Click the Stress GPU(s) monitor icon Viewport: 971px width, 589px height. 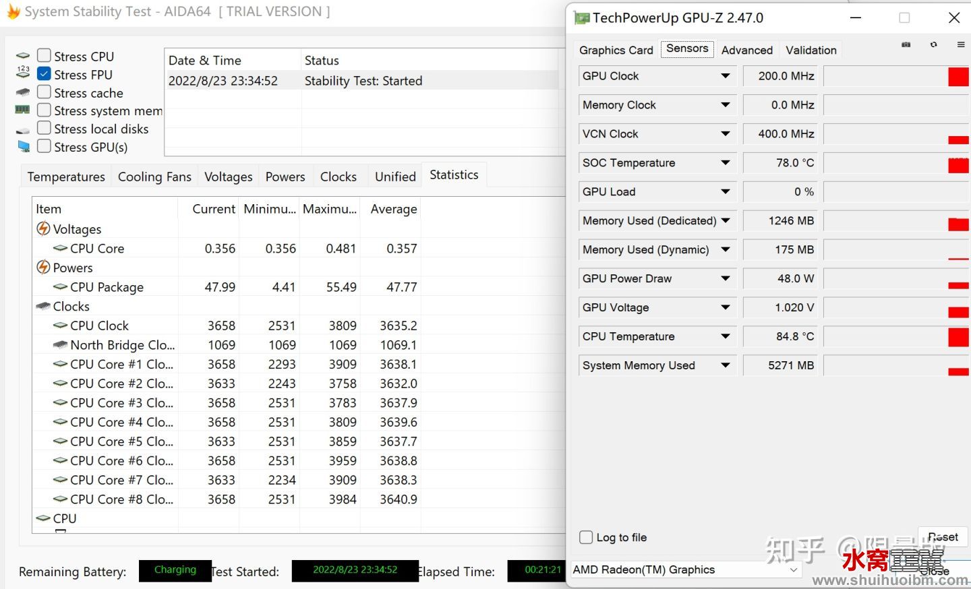[24, 146]
